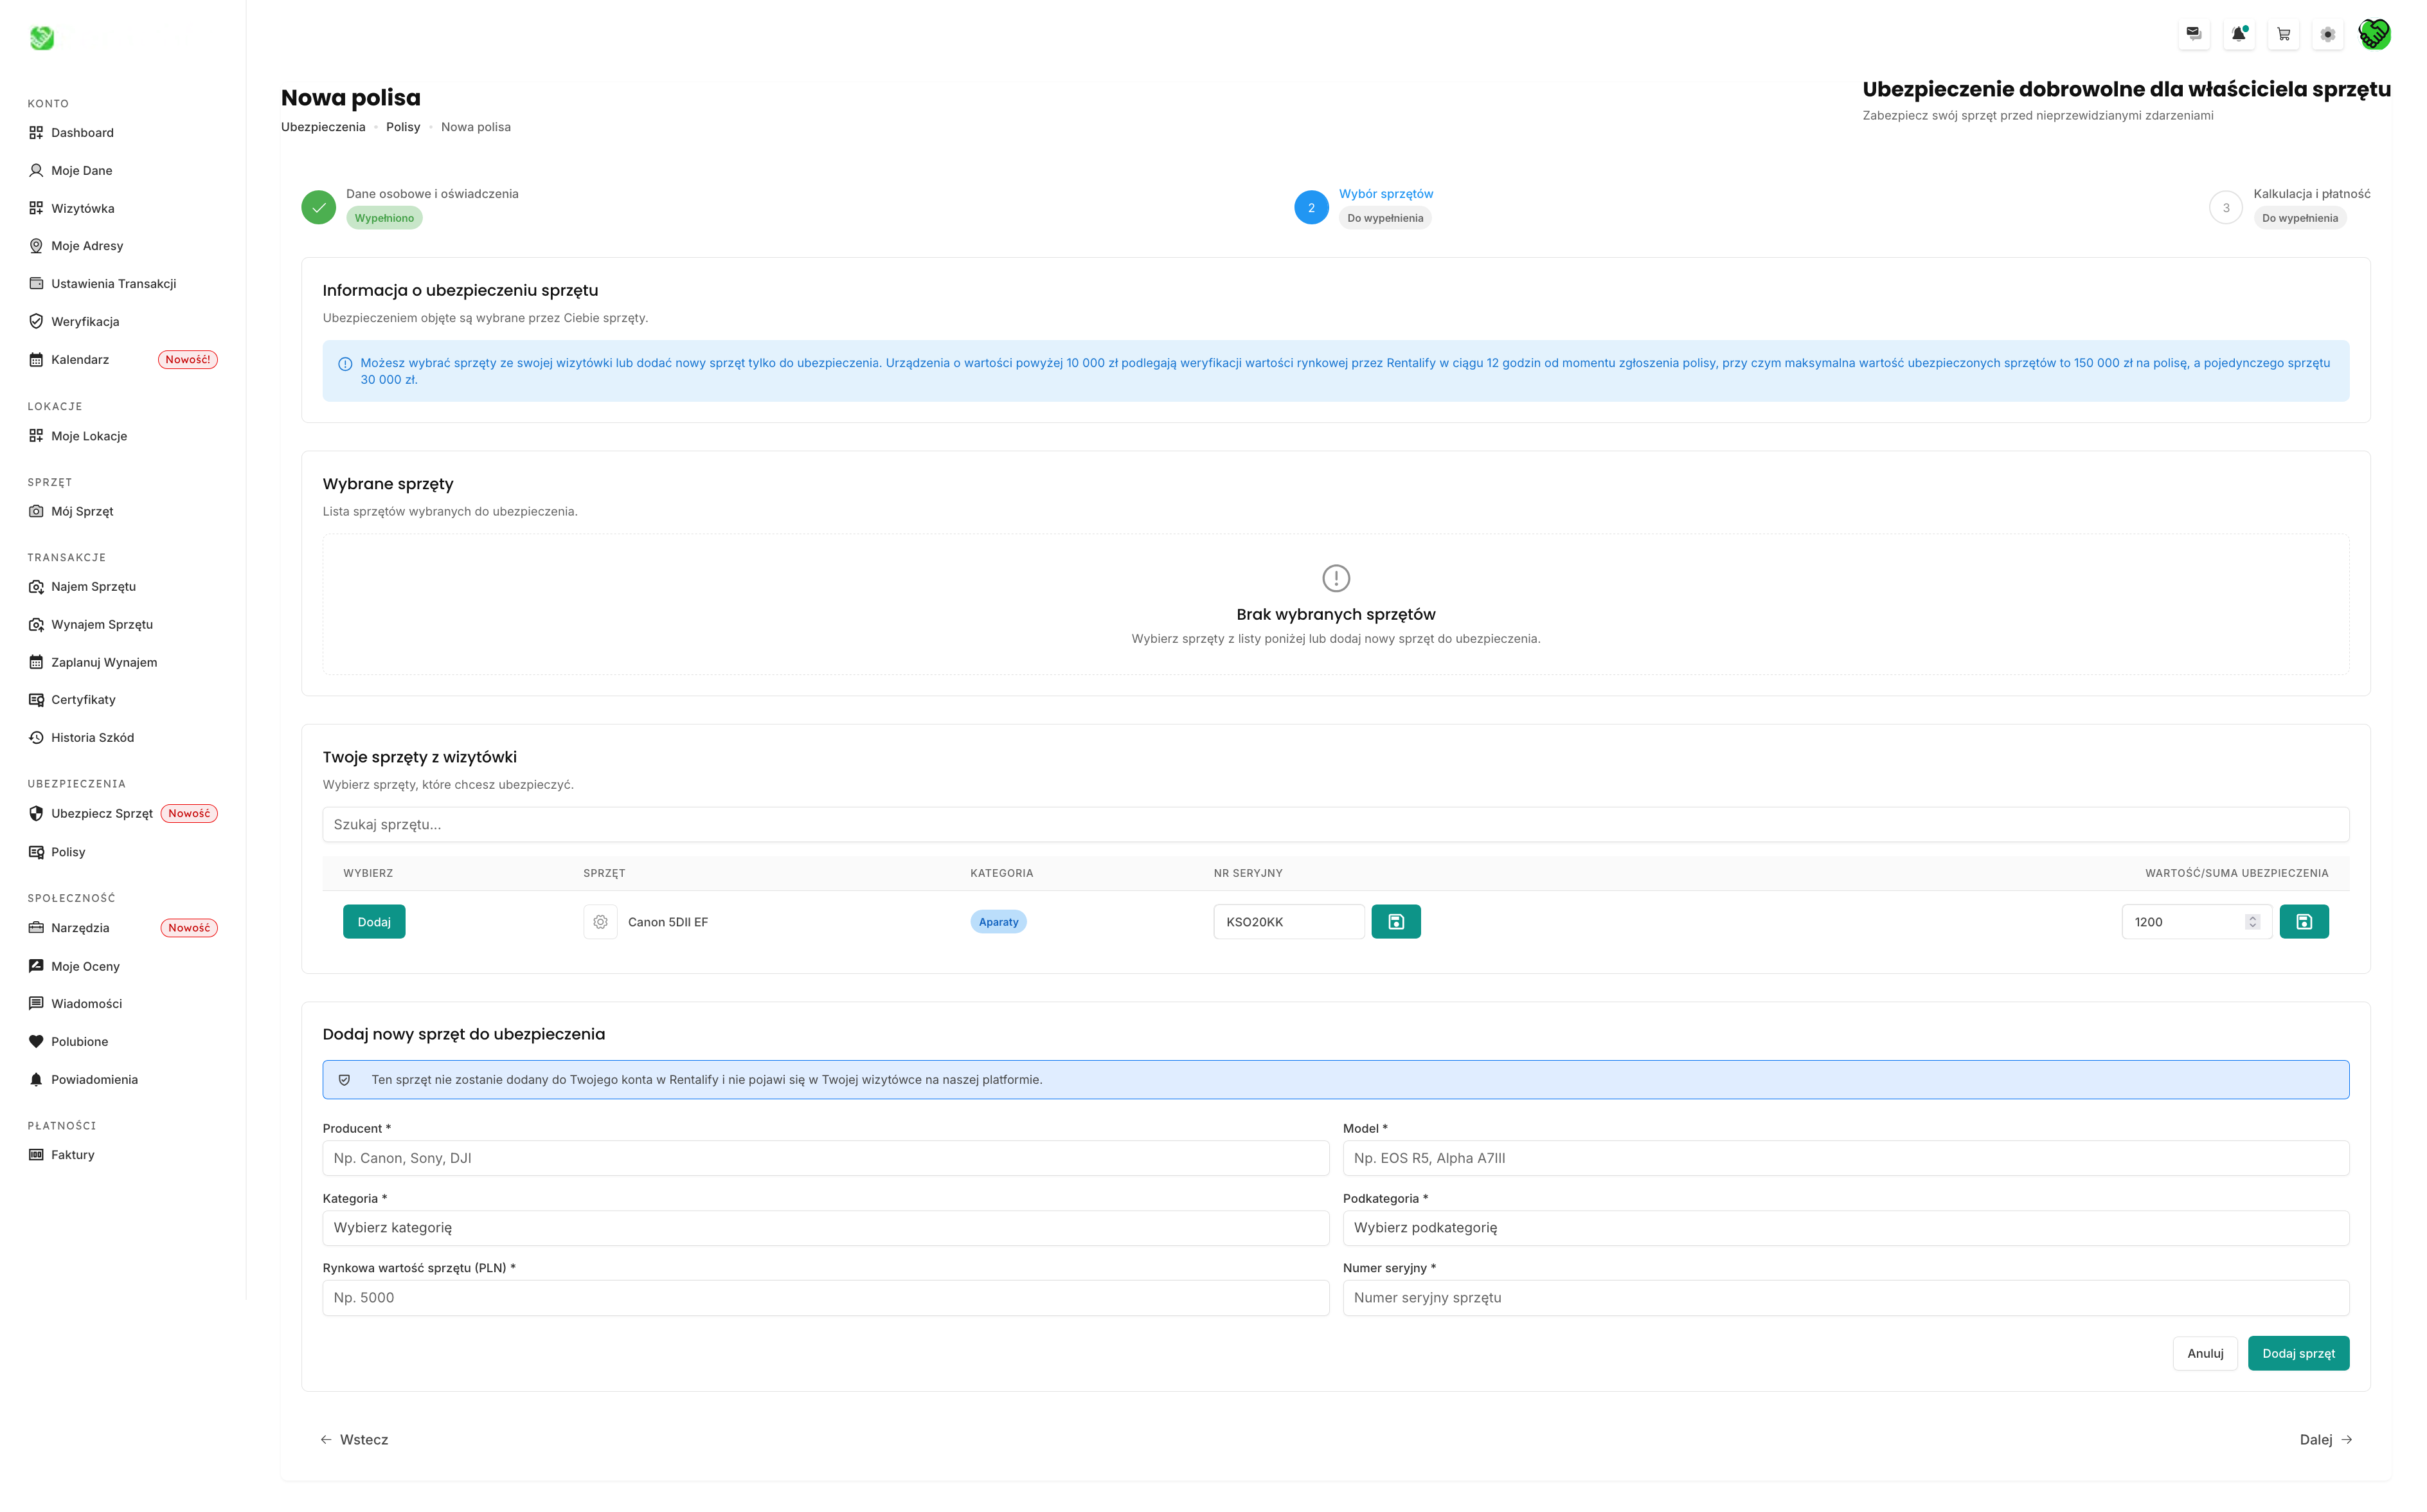The width and height of the screenshot is (2427, 1512).
Task: Open user avatar profile menu
Action: click(x=2374, y=34)
